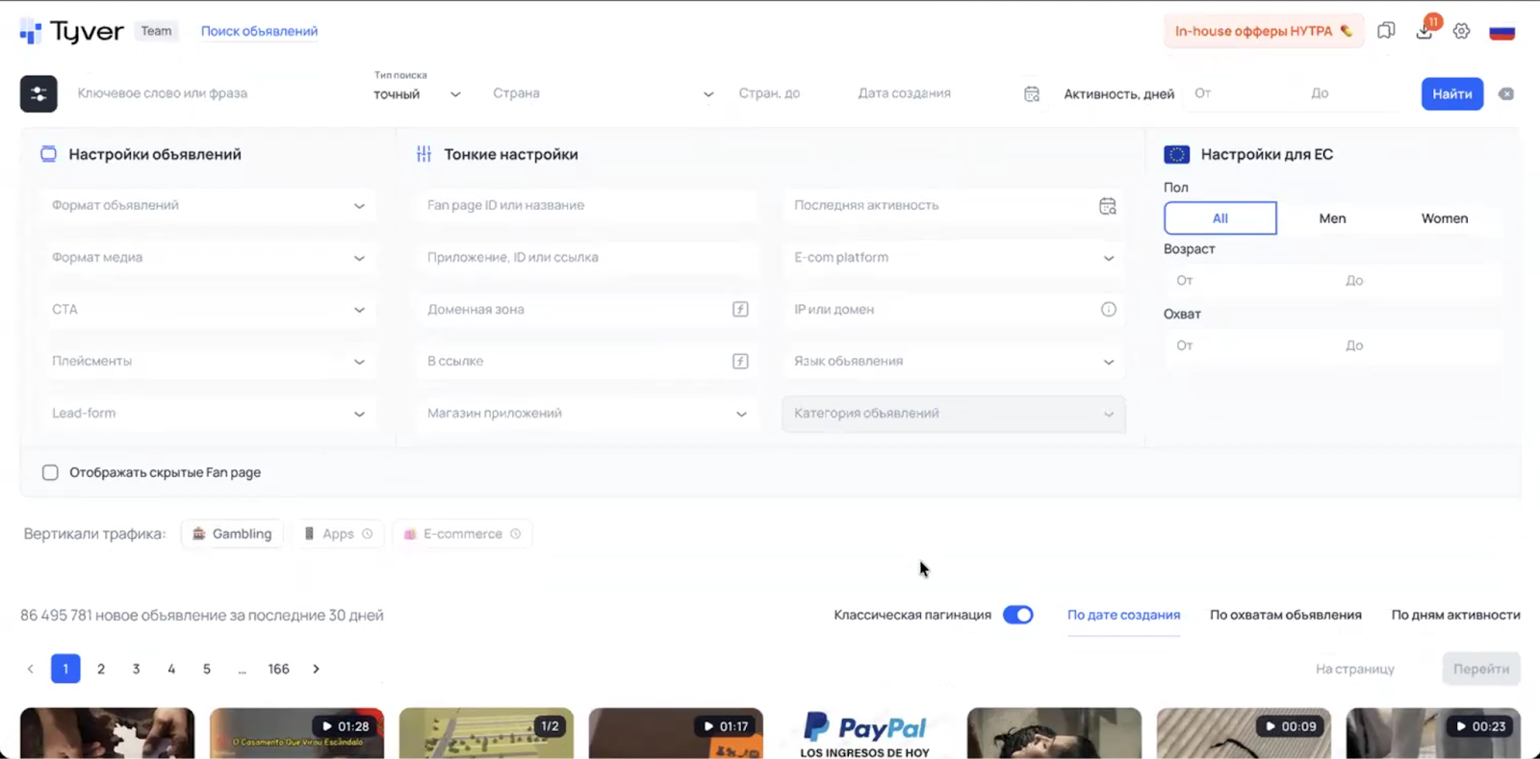Screen dimensions: 1540x759
Task: Click the Найти search button
Action: (1451, 93)
